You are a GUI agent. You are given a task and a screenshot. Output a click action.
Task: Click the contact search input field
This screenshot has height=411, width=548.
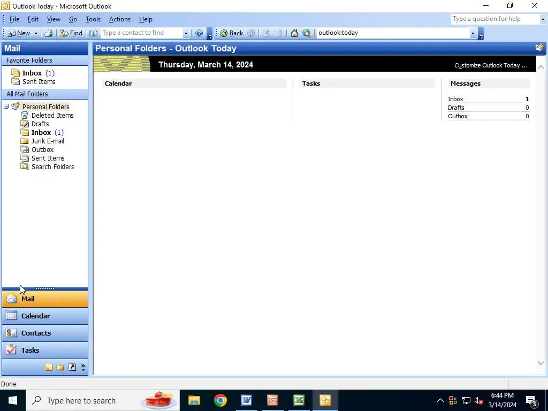tap(141, 33)
